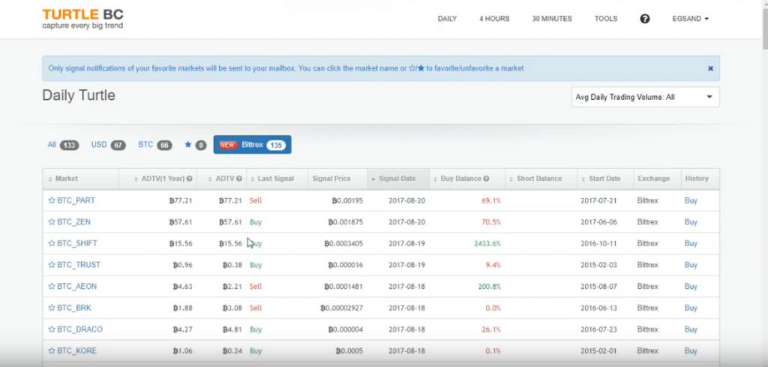
Task: Favorite the BTC_BRK market star
Action: point(52,308)
